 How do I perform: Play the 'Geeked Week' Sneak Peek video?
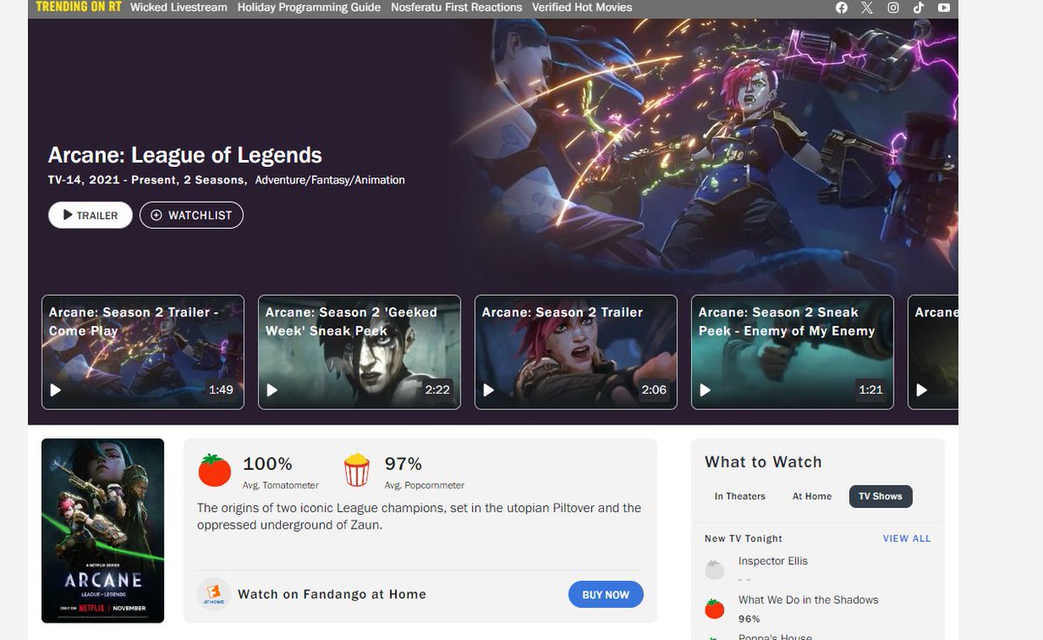[272, 390]
